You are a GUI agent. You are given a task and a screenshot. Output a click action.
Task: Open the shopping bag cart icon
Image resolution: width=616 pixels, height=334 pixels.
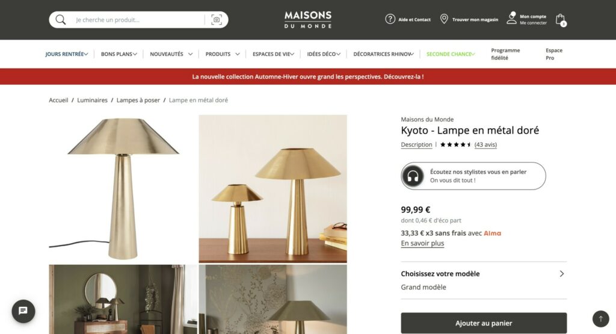pos(561,20)
